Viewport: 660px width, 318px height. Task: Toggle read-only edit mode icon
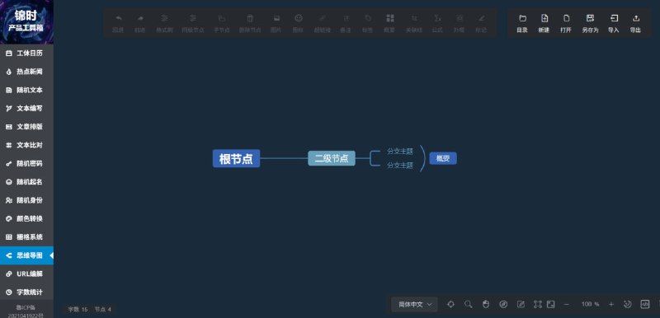coord(521,304)
